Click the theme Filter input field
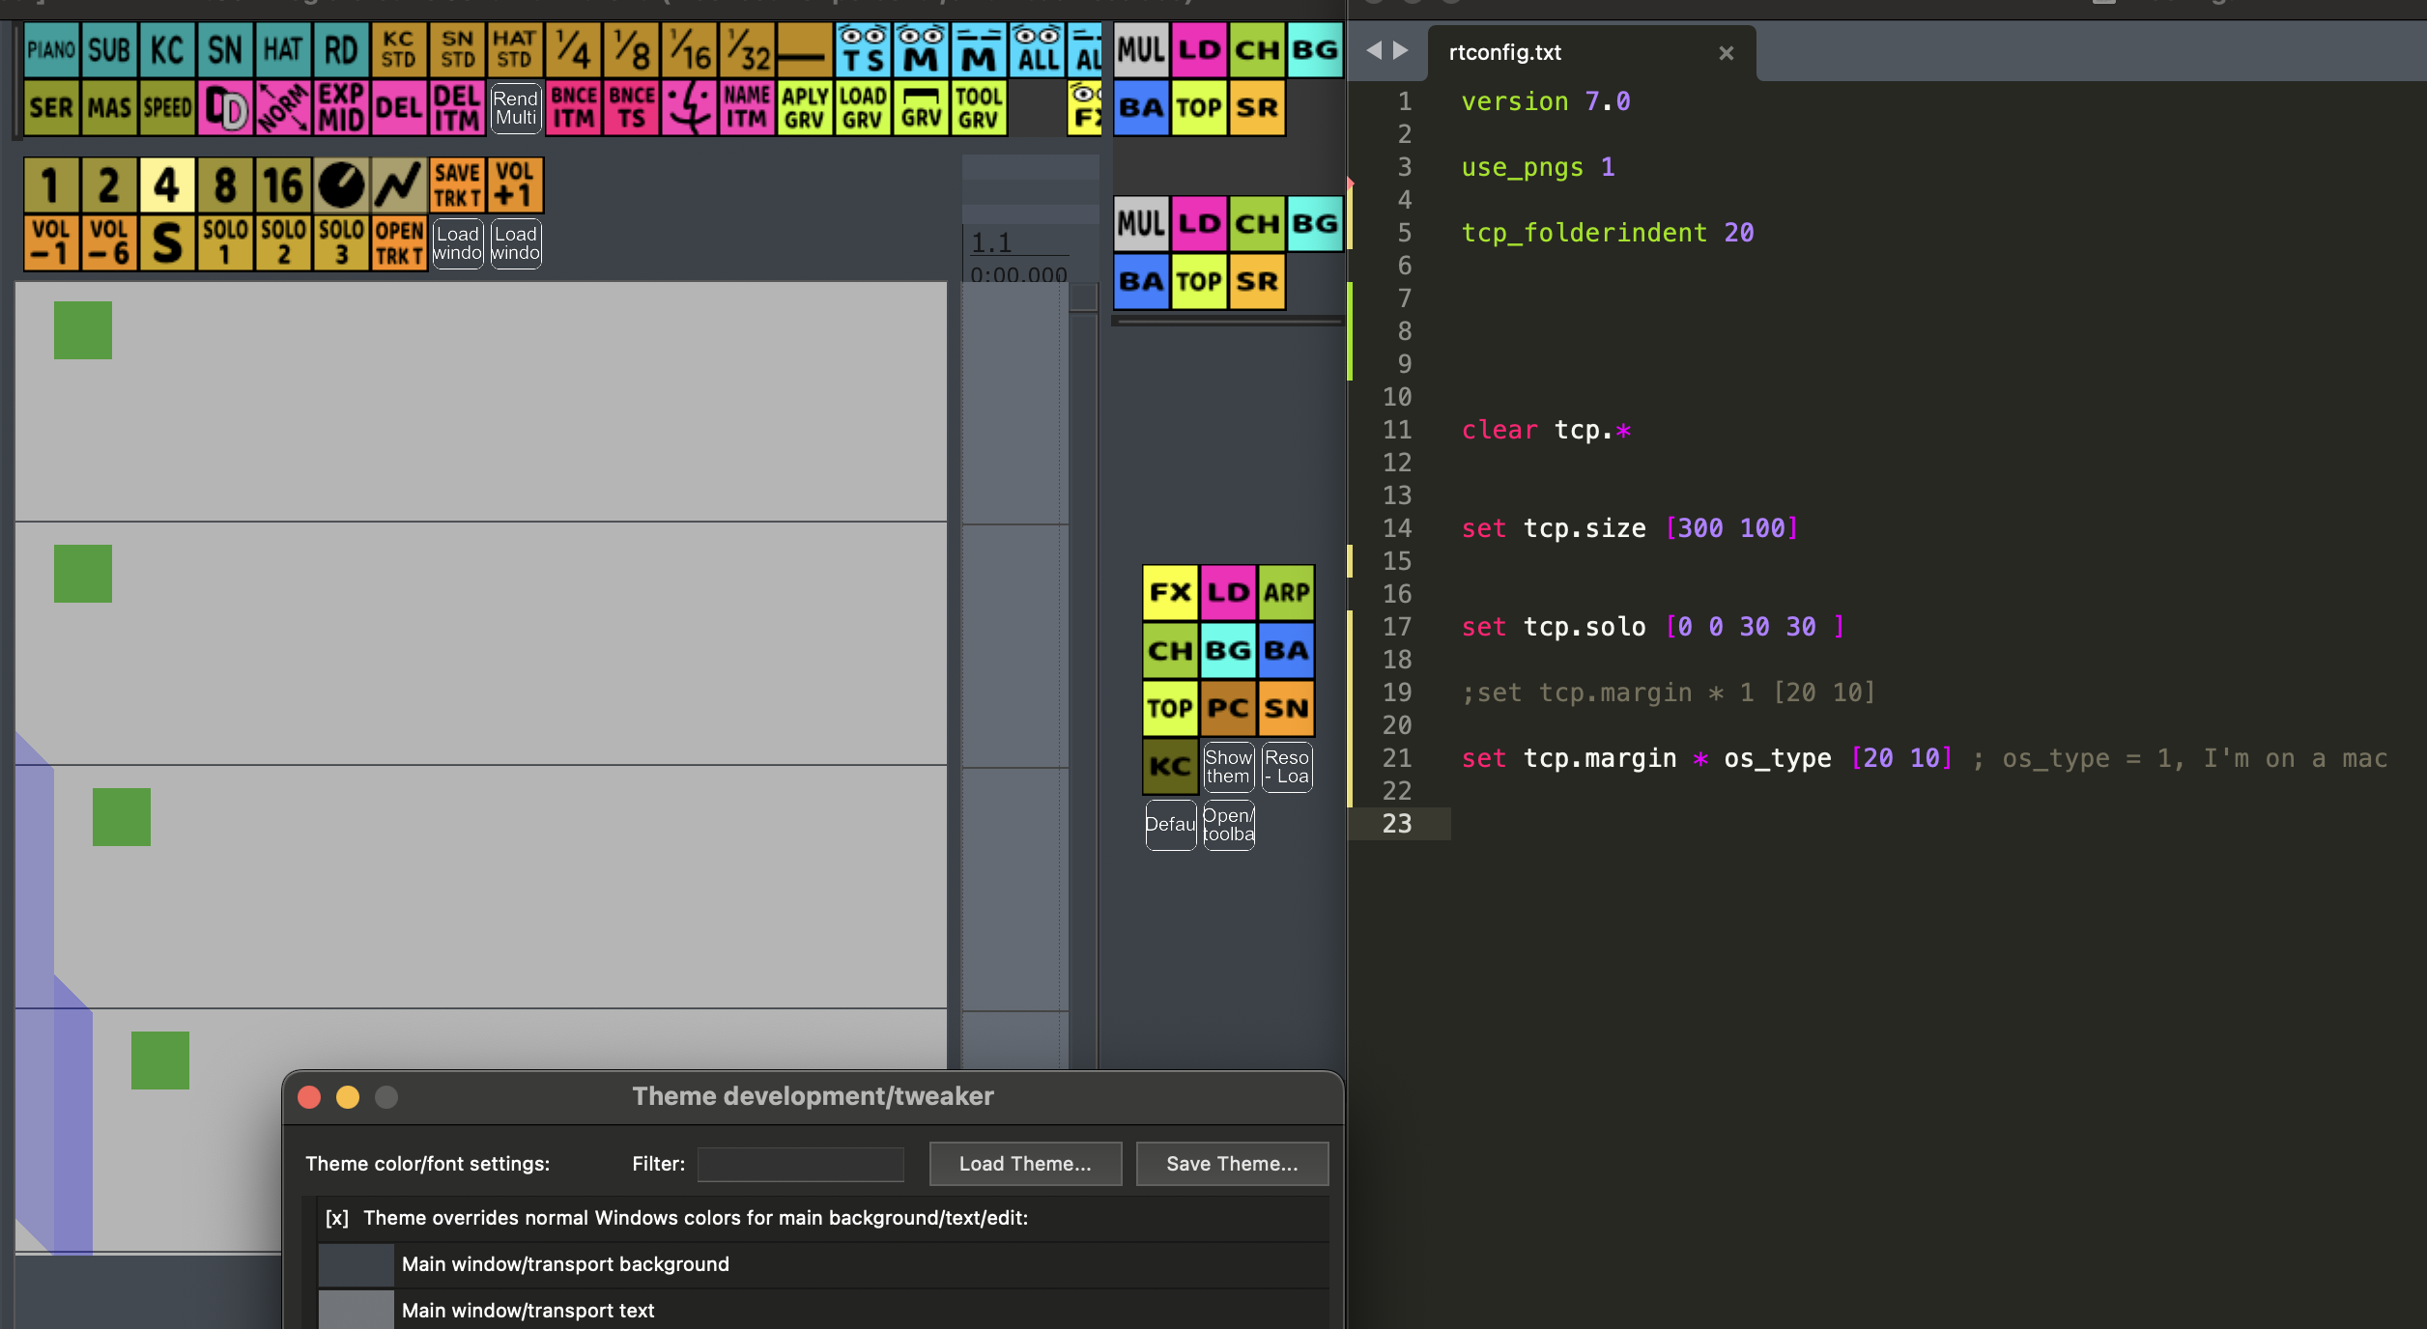Viewport: 2427px width, 1329px height. [x=801, y=1164]
